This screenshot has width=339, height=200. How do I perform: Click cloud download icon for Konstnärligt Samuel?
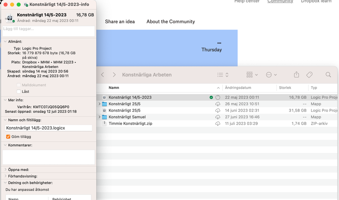(218, 117)
